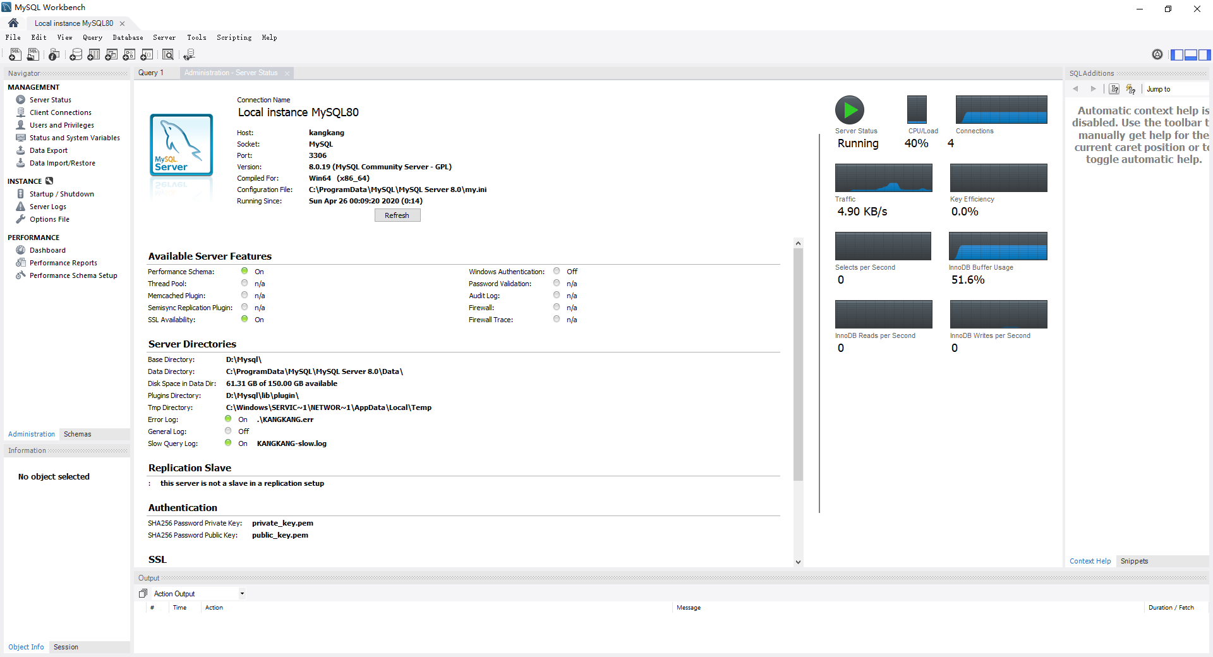Image resolution: width=1213 pixels, height=657 pixels.
Task: Click the Server Status icon in Navigator
Action: [x=21, y=100]
